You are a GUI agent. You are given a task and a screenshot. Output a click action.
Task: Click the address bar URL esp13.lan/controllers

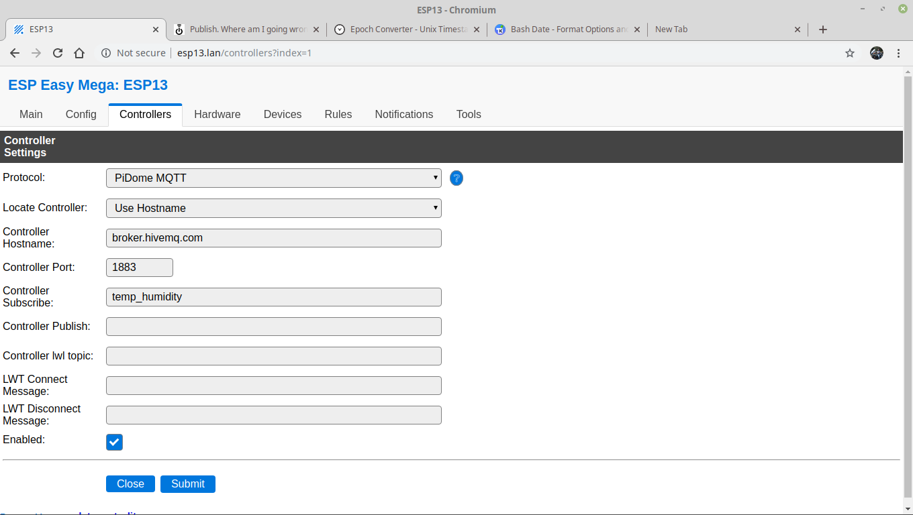[x=244, y=53]
